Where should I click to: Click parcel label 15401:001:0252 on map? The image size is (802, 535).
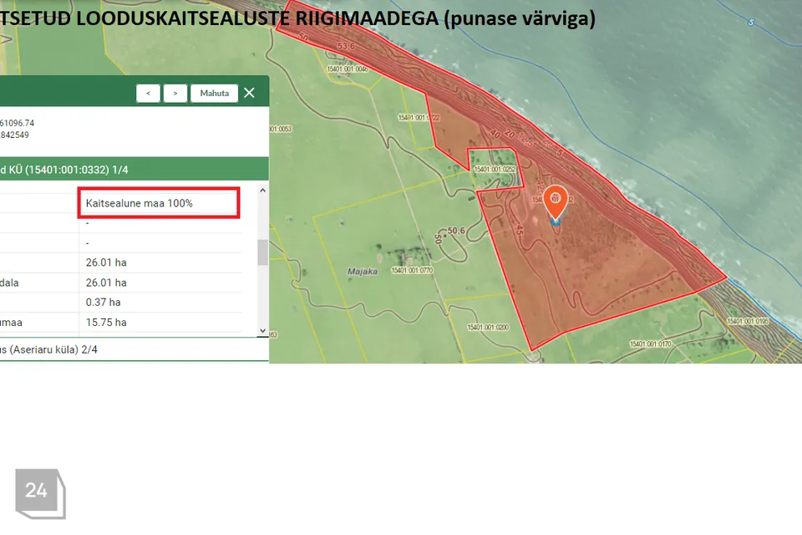pos(495,169)
